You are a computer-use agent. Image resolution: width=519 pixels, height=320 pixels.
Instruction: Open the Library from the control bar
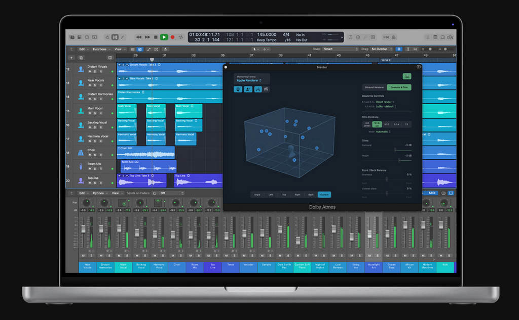tap(72, 37)
